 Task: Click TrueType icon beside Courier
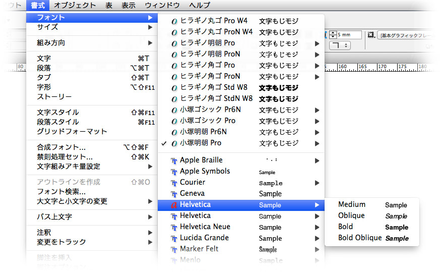coord(174,183)
